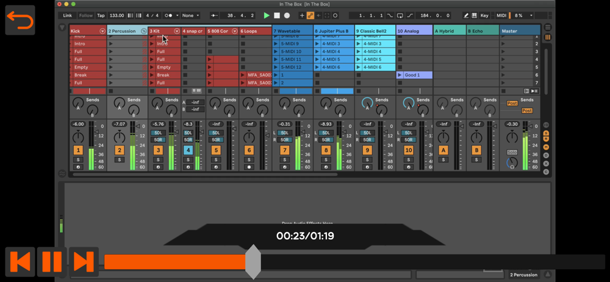Select the 7 Wavetable track header
This screenshot has height=282, width=610.
pos(292,31)
